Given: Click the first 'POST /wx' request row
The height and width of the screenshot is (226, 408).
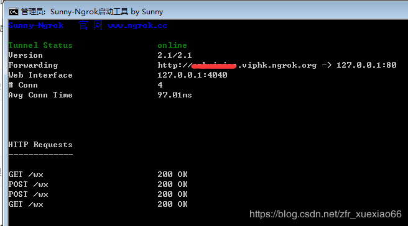Looking at the screenshot, I should pos(98,184).
